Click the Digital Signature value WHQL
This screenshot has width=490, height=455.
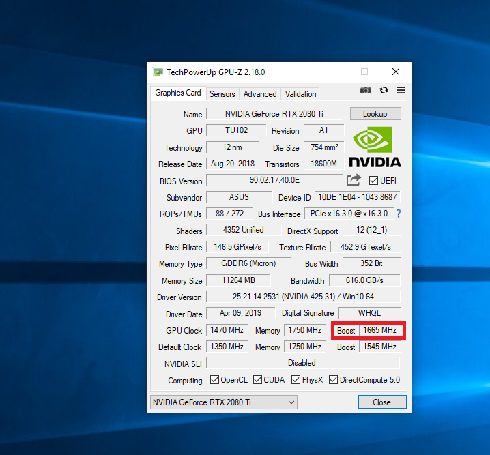coord(369,313)
